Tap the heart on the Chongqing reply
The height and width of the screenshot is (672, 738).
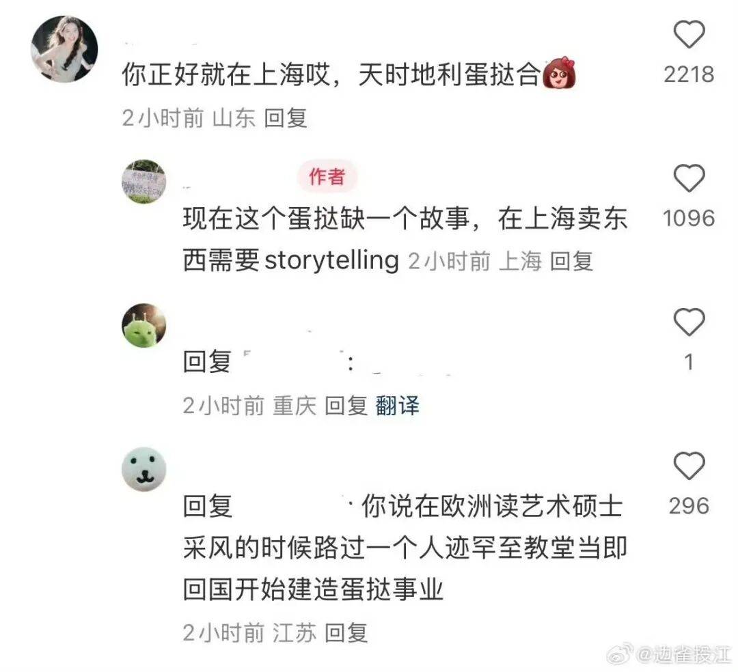[689, 322]
